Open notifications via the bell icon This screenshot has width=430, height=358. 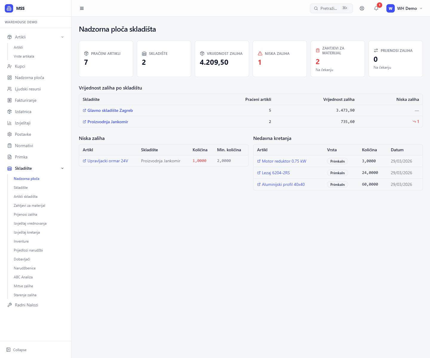click(376, 8)
